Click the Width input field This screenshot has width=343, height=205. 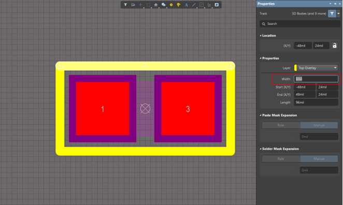(x=316, y=79)
